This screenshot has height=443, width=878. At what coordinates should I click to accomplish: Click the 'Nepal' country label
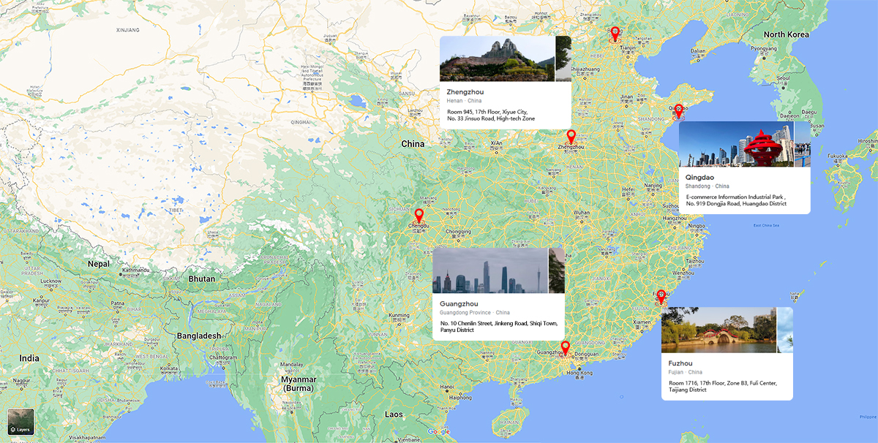(x=99, y=264)
